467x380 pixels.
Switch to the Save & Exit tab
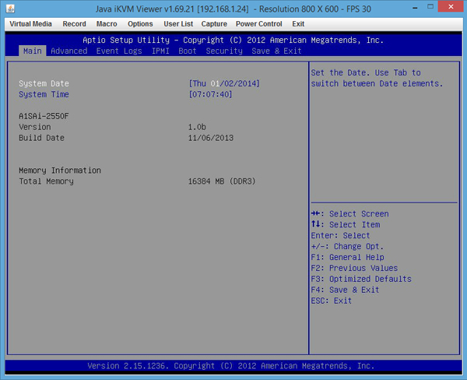pyautogui.click(x=276, y=51)
